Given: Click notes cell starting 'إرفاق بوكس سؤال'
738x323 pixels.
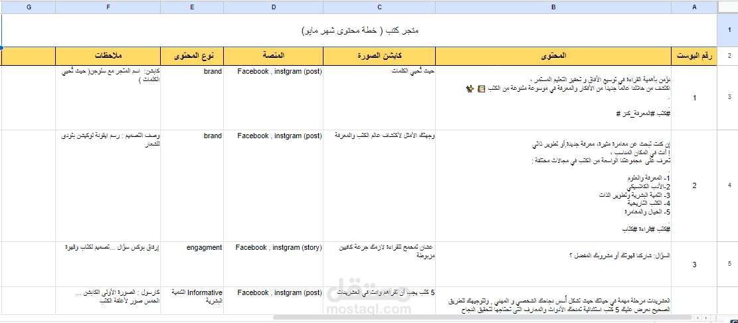Looking at the screenshot, I should click(x=108, y=264).
